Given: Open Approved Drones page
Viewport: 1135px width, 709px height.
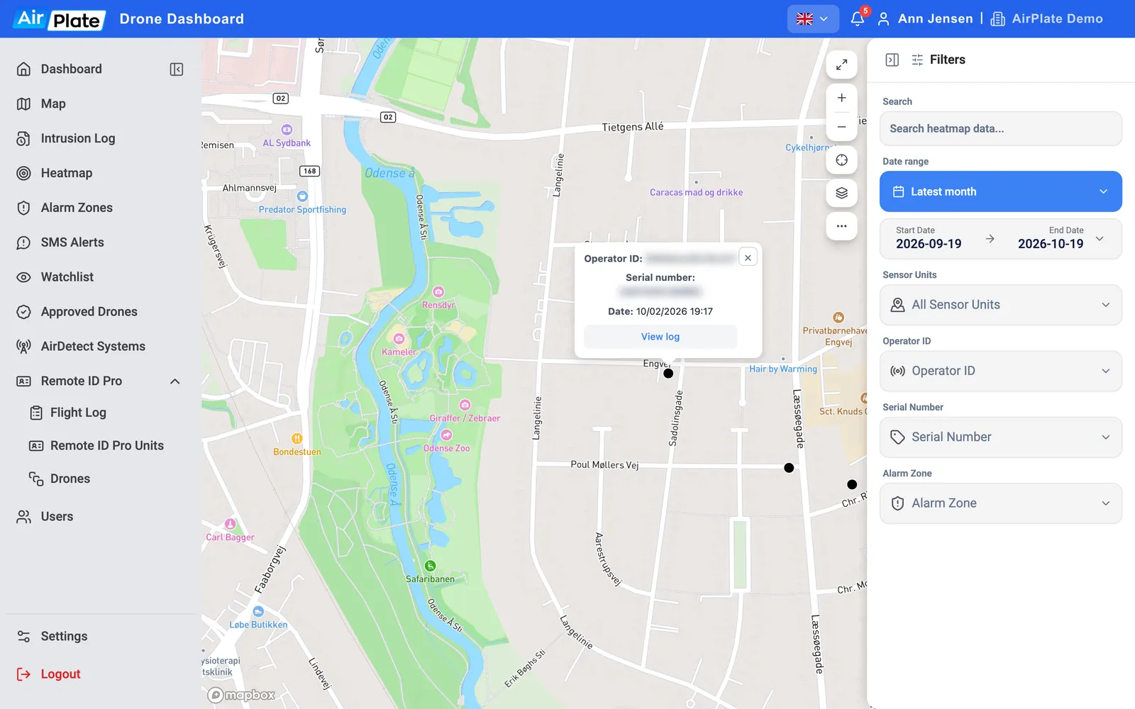Looking at the screenshot, I should 89,312.
